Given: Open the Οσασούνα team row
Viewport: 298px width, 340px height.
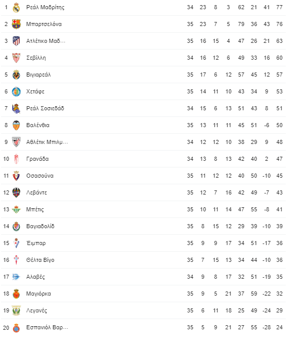Looking at the screenshot, I should [143, 176].
